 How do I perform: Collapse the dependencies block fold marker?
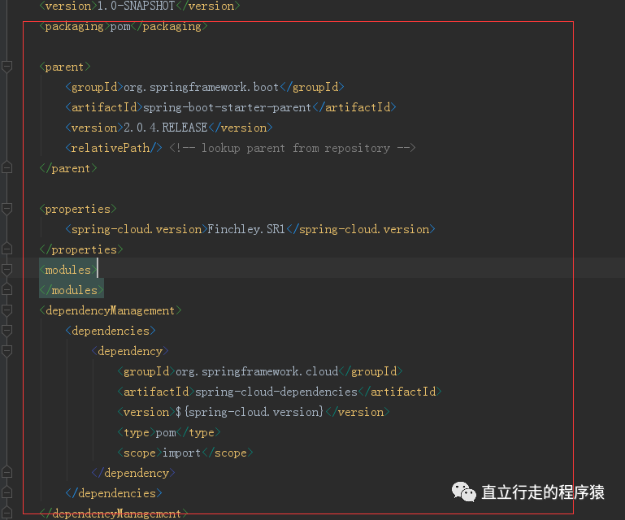(x=7, y=331)
